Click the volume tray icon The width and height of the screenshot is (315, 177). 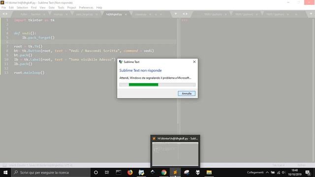coord(283,173)
